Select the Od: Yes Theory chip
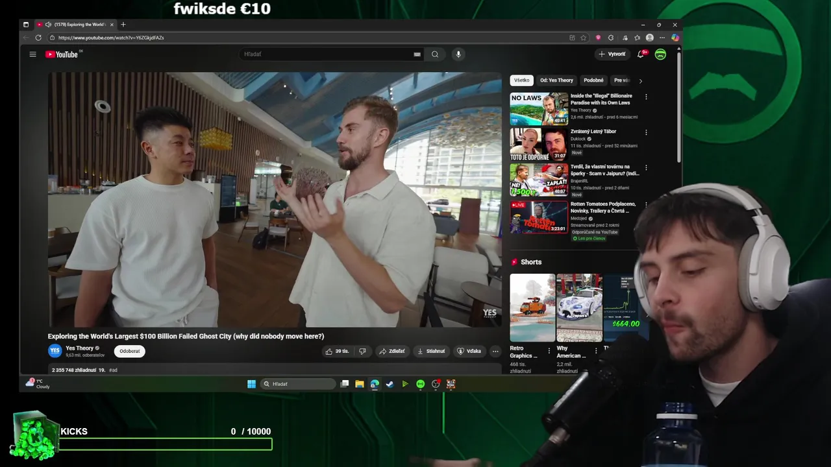This screenshot has height=467, width=831. [556, 80]
